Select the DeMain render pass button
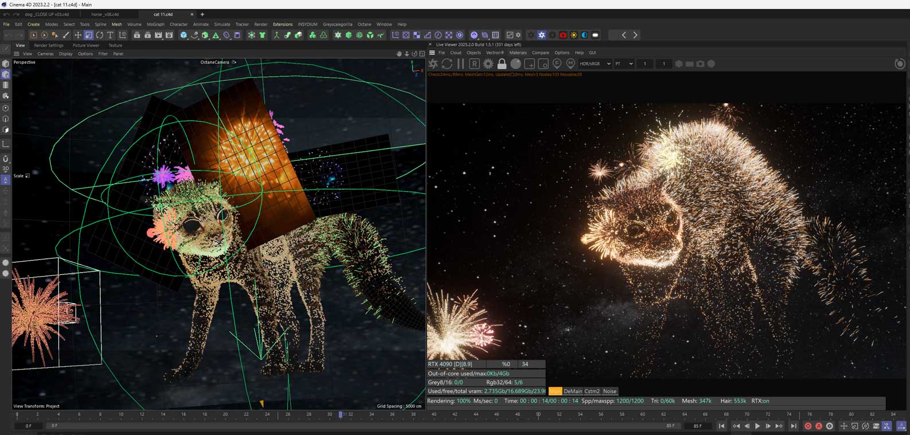 tap(572, 391)
